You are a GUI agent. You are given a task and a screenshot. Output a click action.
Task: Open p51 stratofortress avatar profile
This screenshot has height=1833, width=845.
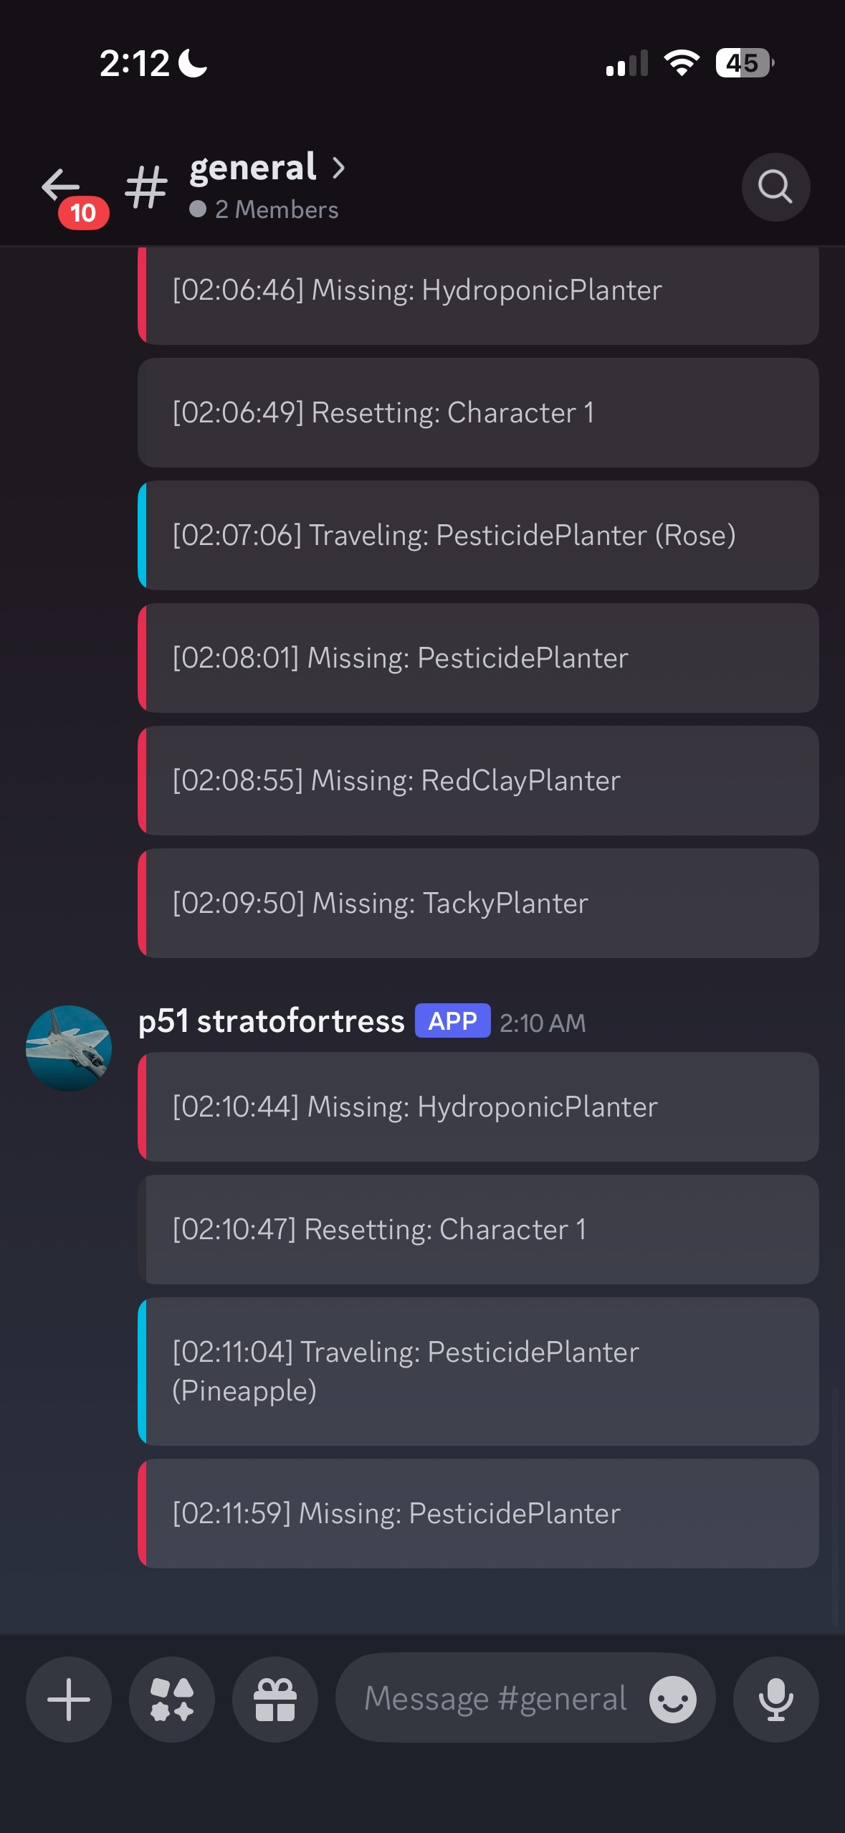point(69,1048)
